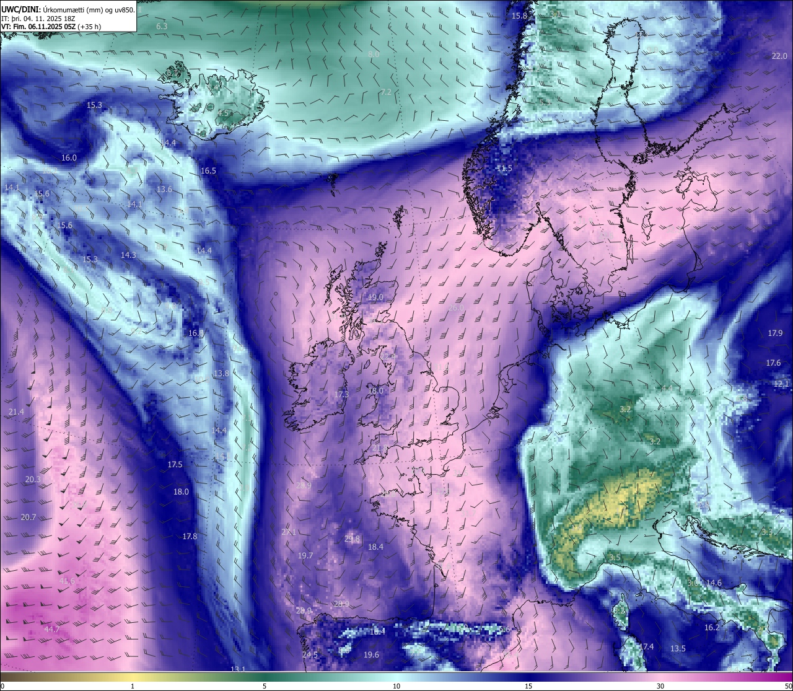This screenshot has height=691, width=793.
Task: Click the 1 tick on the colour scale
Action: pos(133,686)
